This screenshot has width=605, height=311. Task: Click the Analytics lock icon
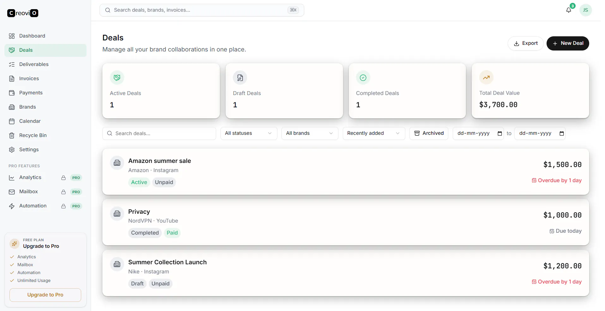tap(64, 178)
